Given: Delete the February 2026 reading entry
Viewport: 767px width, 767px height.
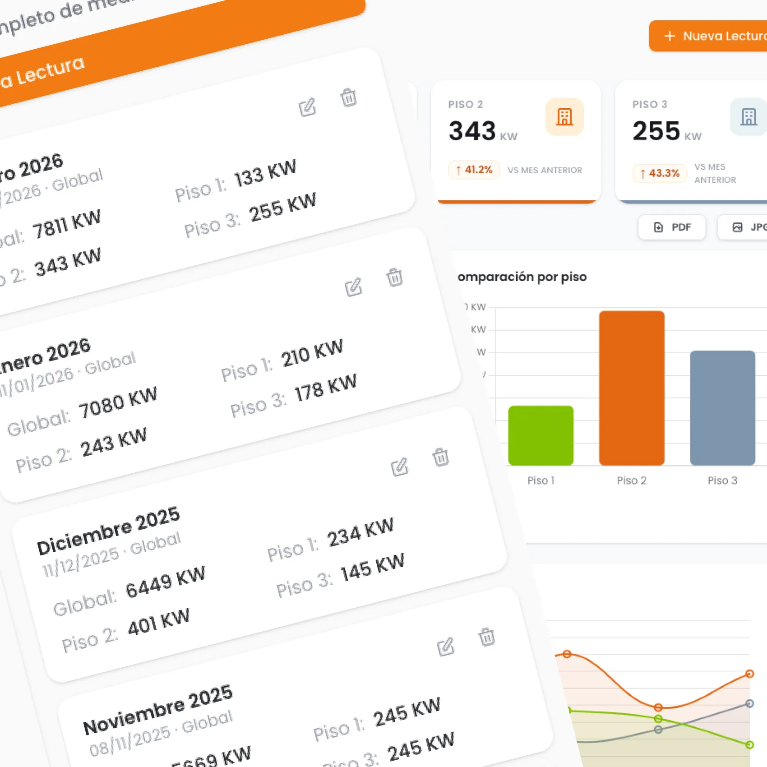Looking at the screenshot, I should [x=348, y=97].
